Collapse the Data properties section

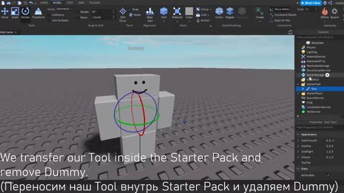click(x=298, y=169)
